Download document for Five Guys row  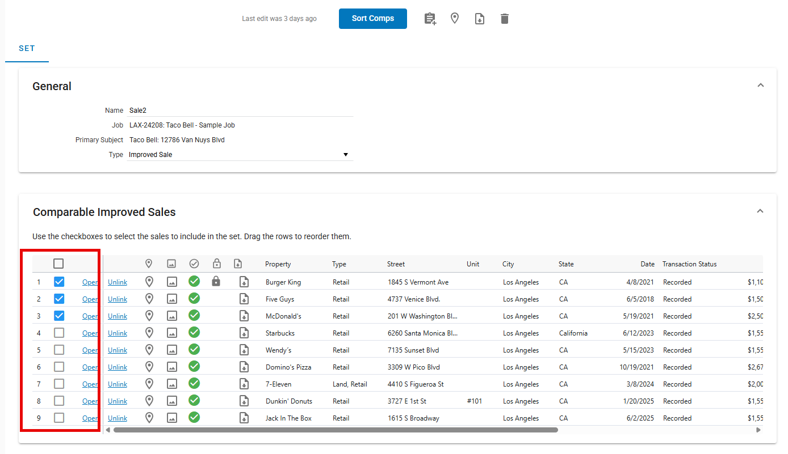(244, 299)
